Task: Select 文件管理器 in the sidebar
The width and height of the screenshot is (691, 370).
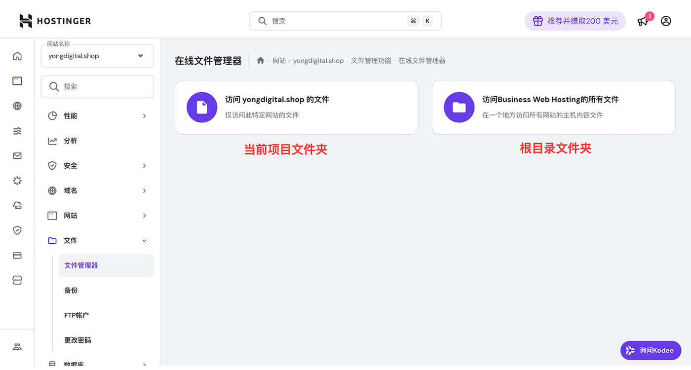Action: point(106,265)
